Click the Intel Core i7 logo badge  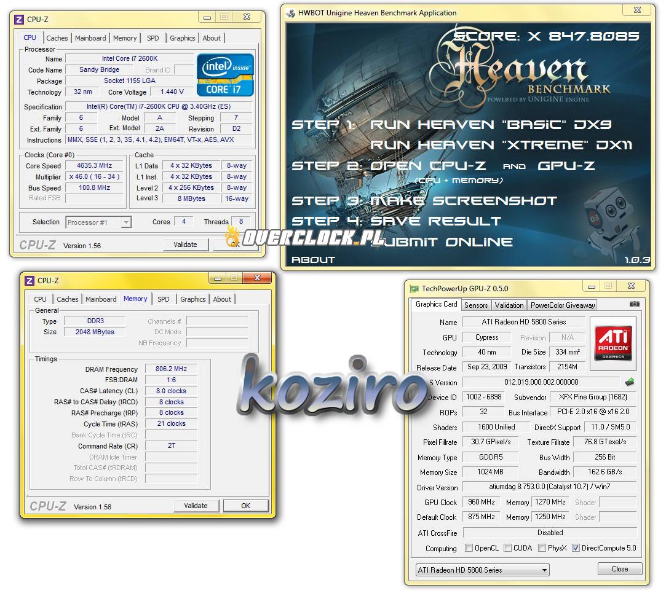tap(225, 75)
